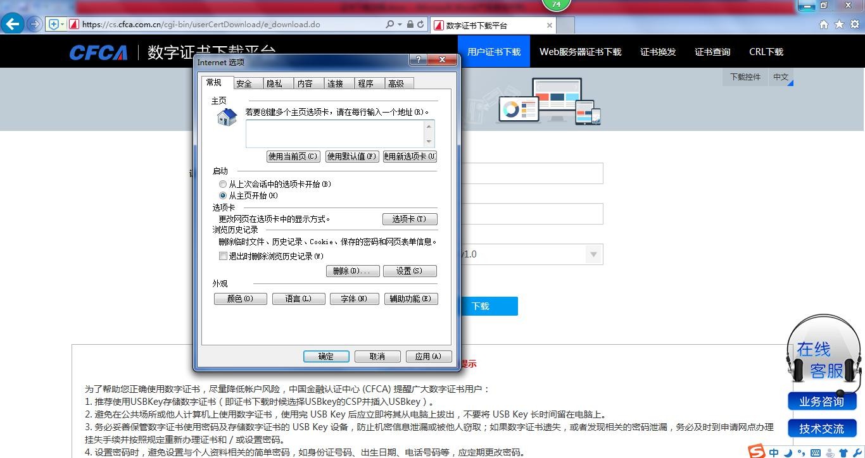
Task: Click the shield compatibility icon in address bar
Action: (54, 25)
